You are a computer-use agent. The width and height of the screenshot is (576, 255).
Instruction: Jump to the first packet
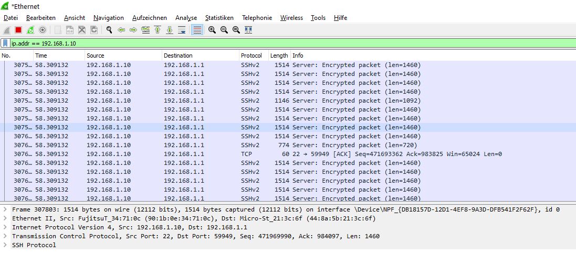(x=157, y=30)
